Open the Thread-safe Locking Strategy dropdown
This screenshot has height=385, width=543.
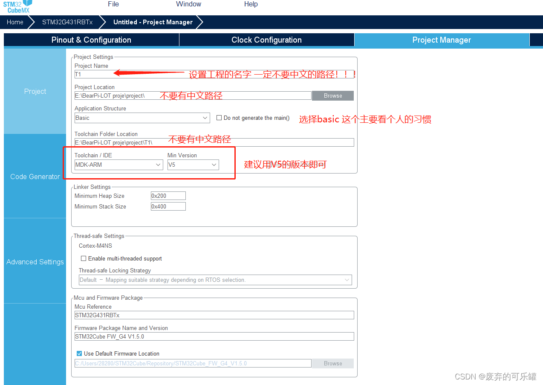click(x=215, y=280)
